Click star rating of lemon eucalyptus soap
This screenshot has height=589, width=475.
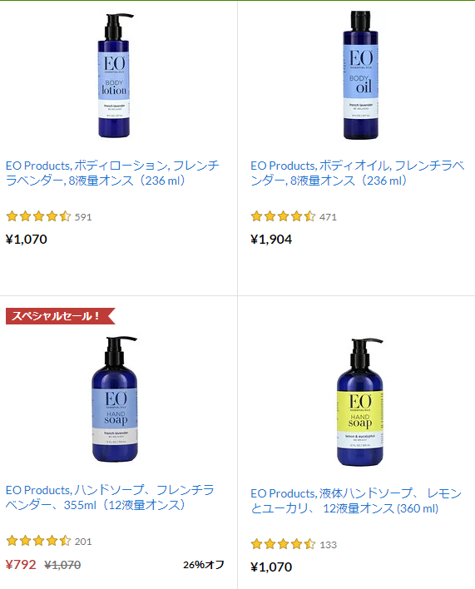283,544
